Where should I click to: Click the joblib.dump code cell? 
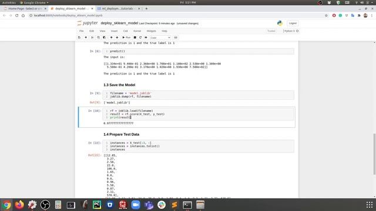[199, 95]
